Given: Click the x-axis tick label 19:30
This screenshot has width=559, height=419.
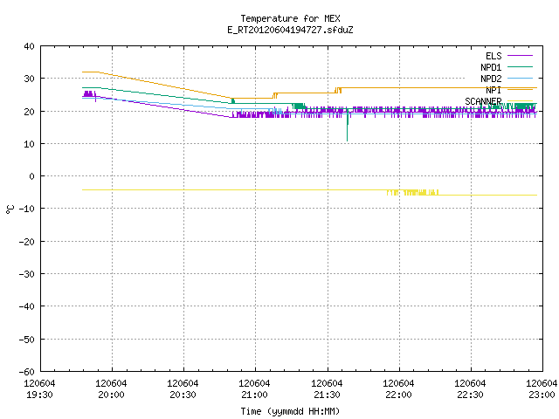Looking at the screenshot, I should [39, 395].
